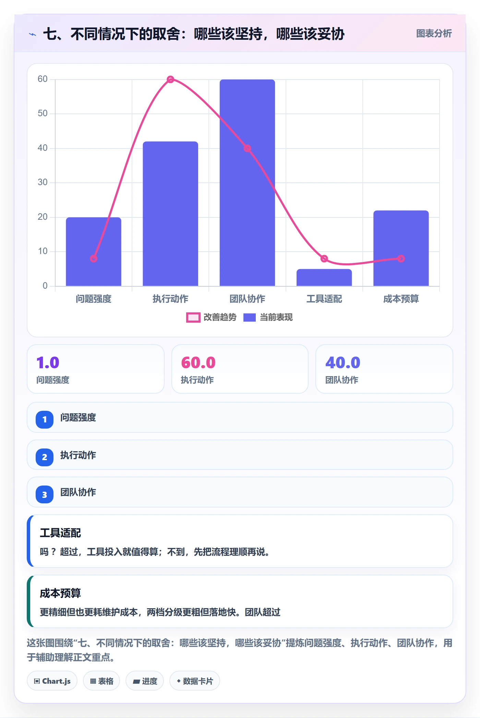This screenshot has width=480, height=718.
Task: Click the 进度 chip bar icon
Action: (x=136, y=682)
